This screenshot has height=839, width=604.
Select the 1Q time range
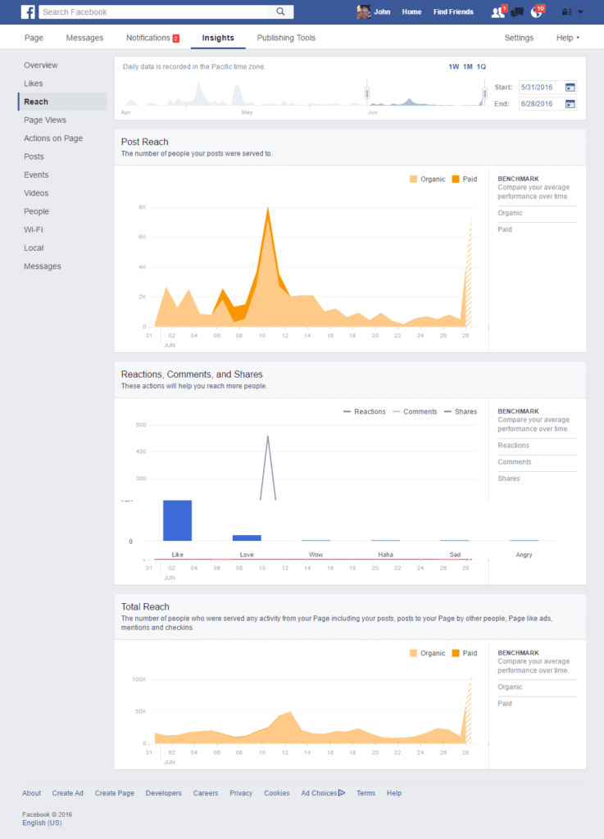pyautogui.click(x=481, y=66)
